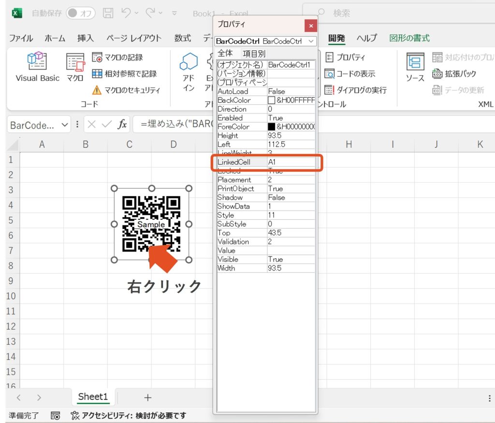Select the Visible property row
The height and width of the screenshot is (423, 495).
pos(266,259)
